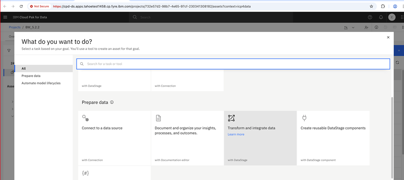Click the browser address bar URL
This screenshot has height=180, width=404.
click(x=152, y=6)
